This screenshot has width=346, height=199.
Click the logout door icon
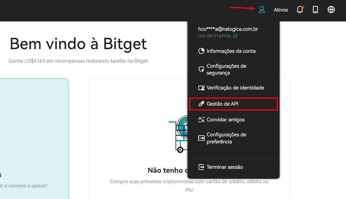[201, 167]
